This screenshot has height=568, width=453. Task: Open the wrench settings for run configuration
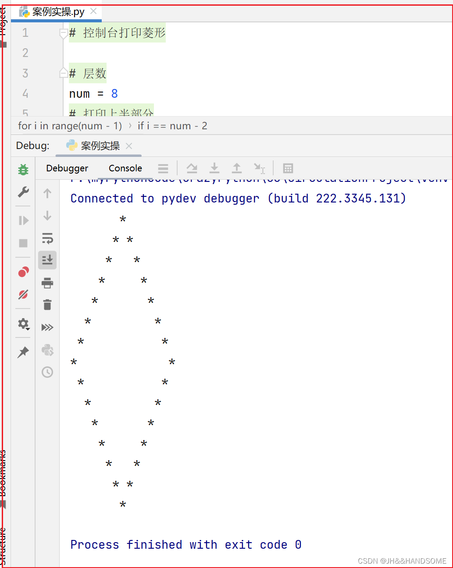pyautogui.click(x=23, y=192)
